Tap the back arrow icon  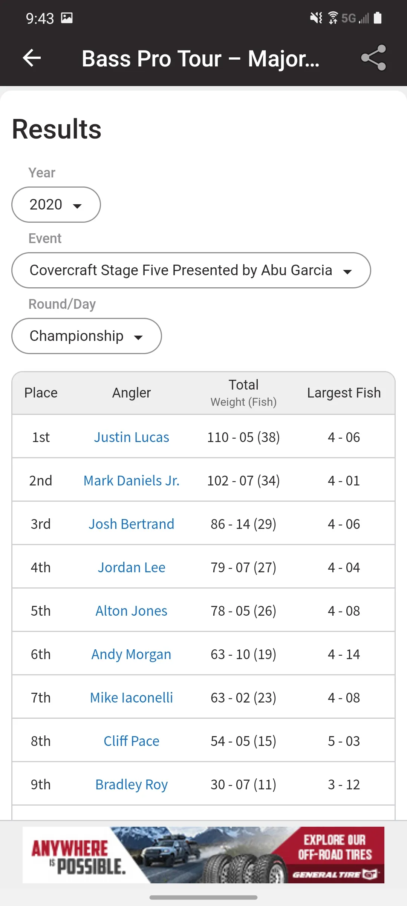pos(32,58)
